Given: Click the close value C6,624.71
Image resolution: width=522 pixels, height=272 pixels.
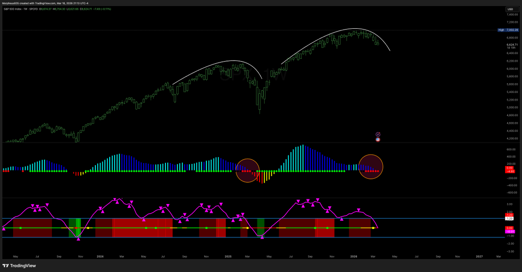Looking at the screenshot, I should coord(86,9).
